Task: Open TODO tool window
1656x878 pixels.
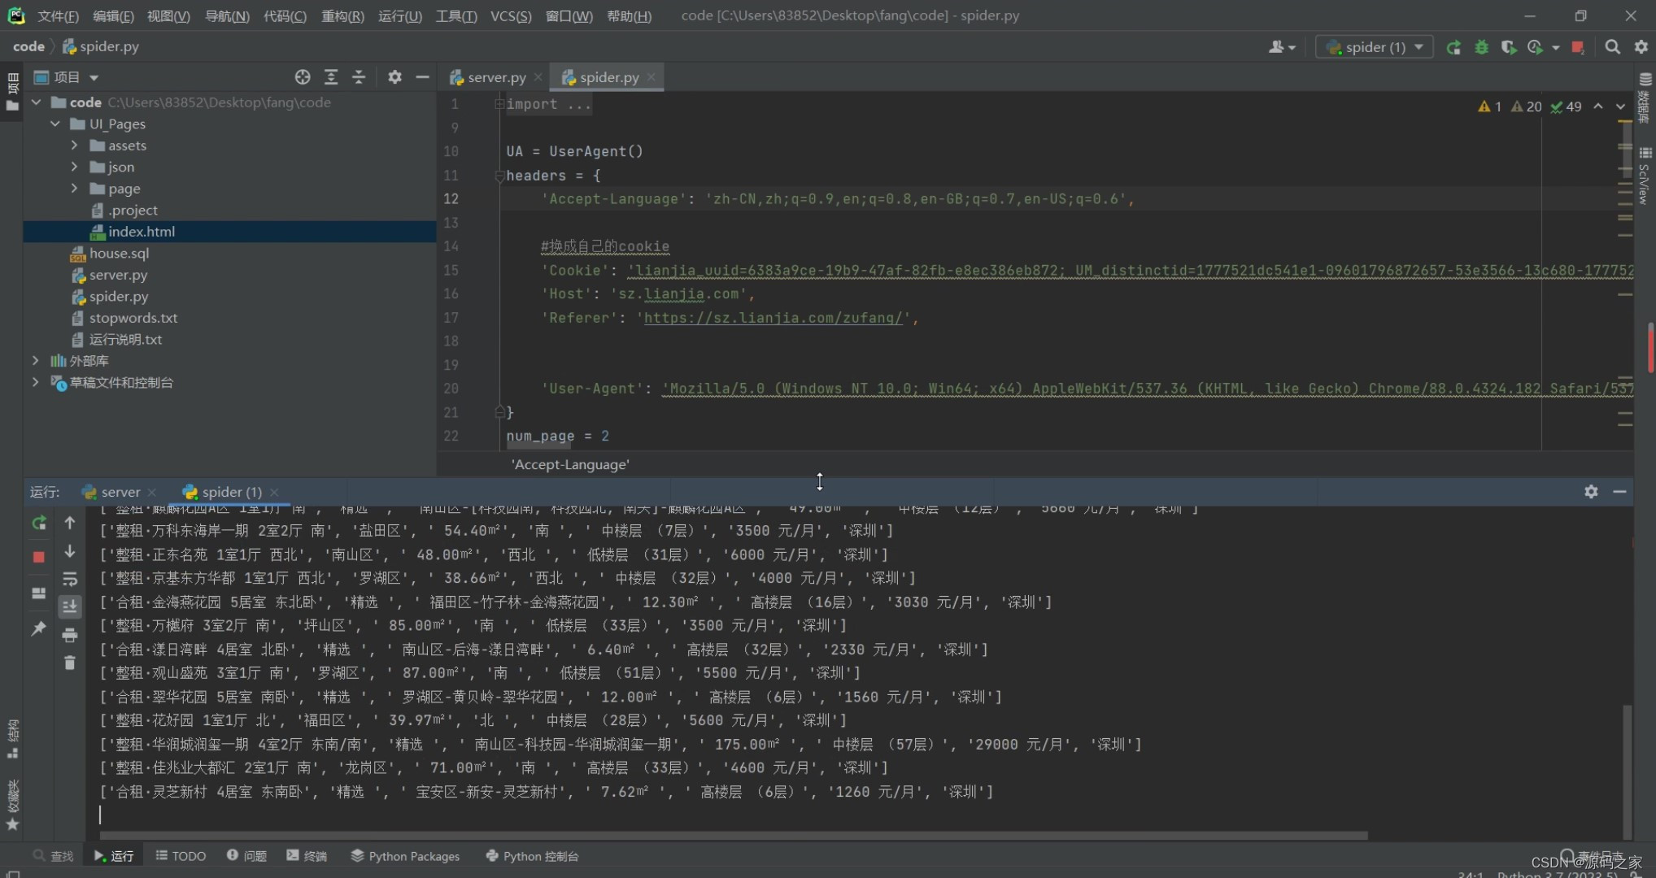Action: 181,856
